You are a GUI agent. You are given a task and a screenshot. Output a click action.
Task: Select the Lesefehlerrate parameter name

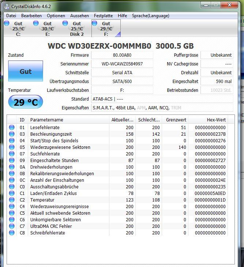pos(45,128)
